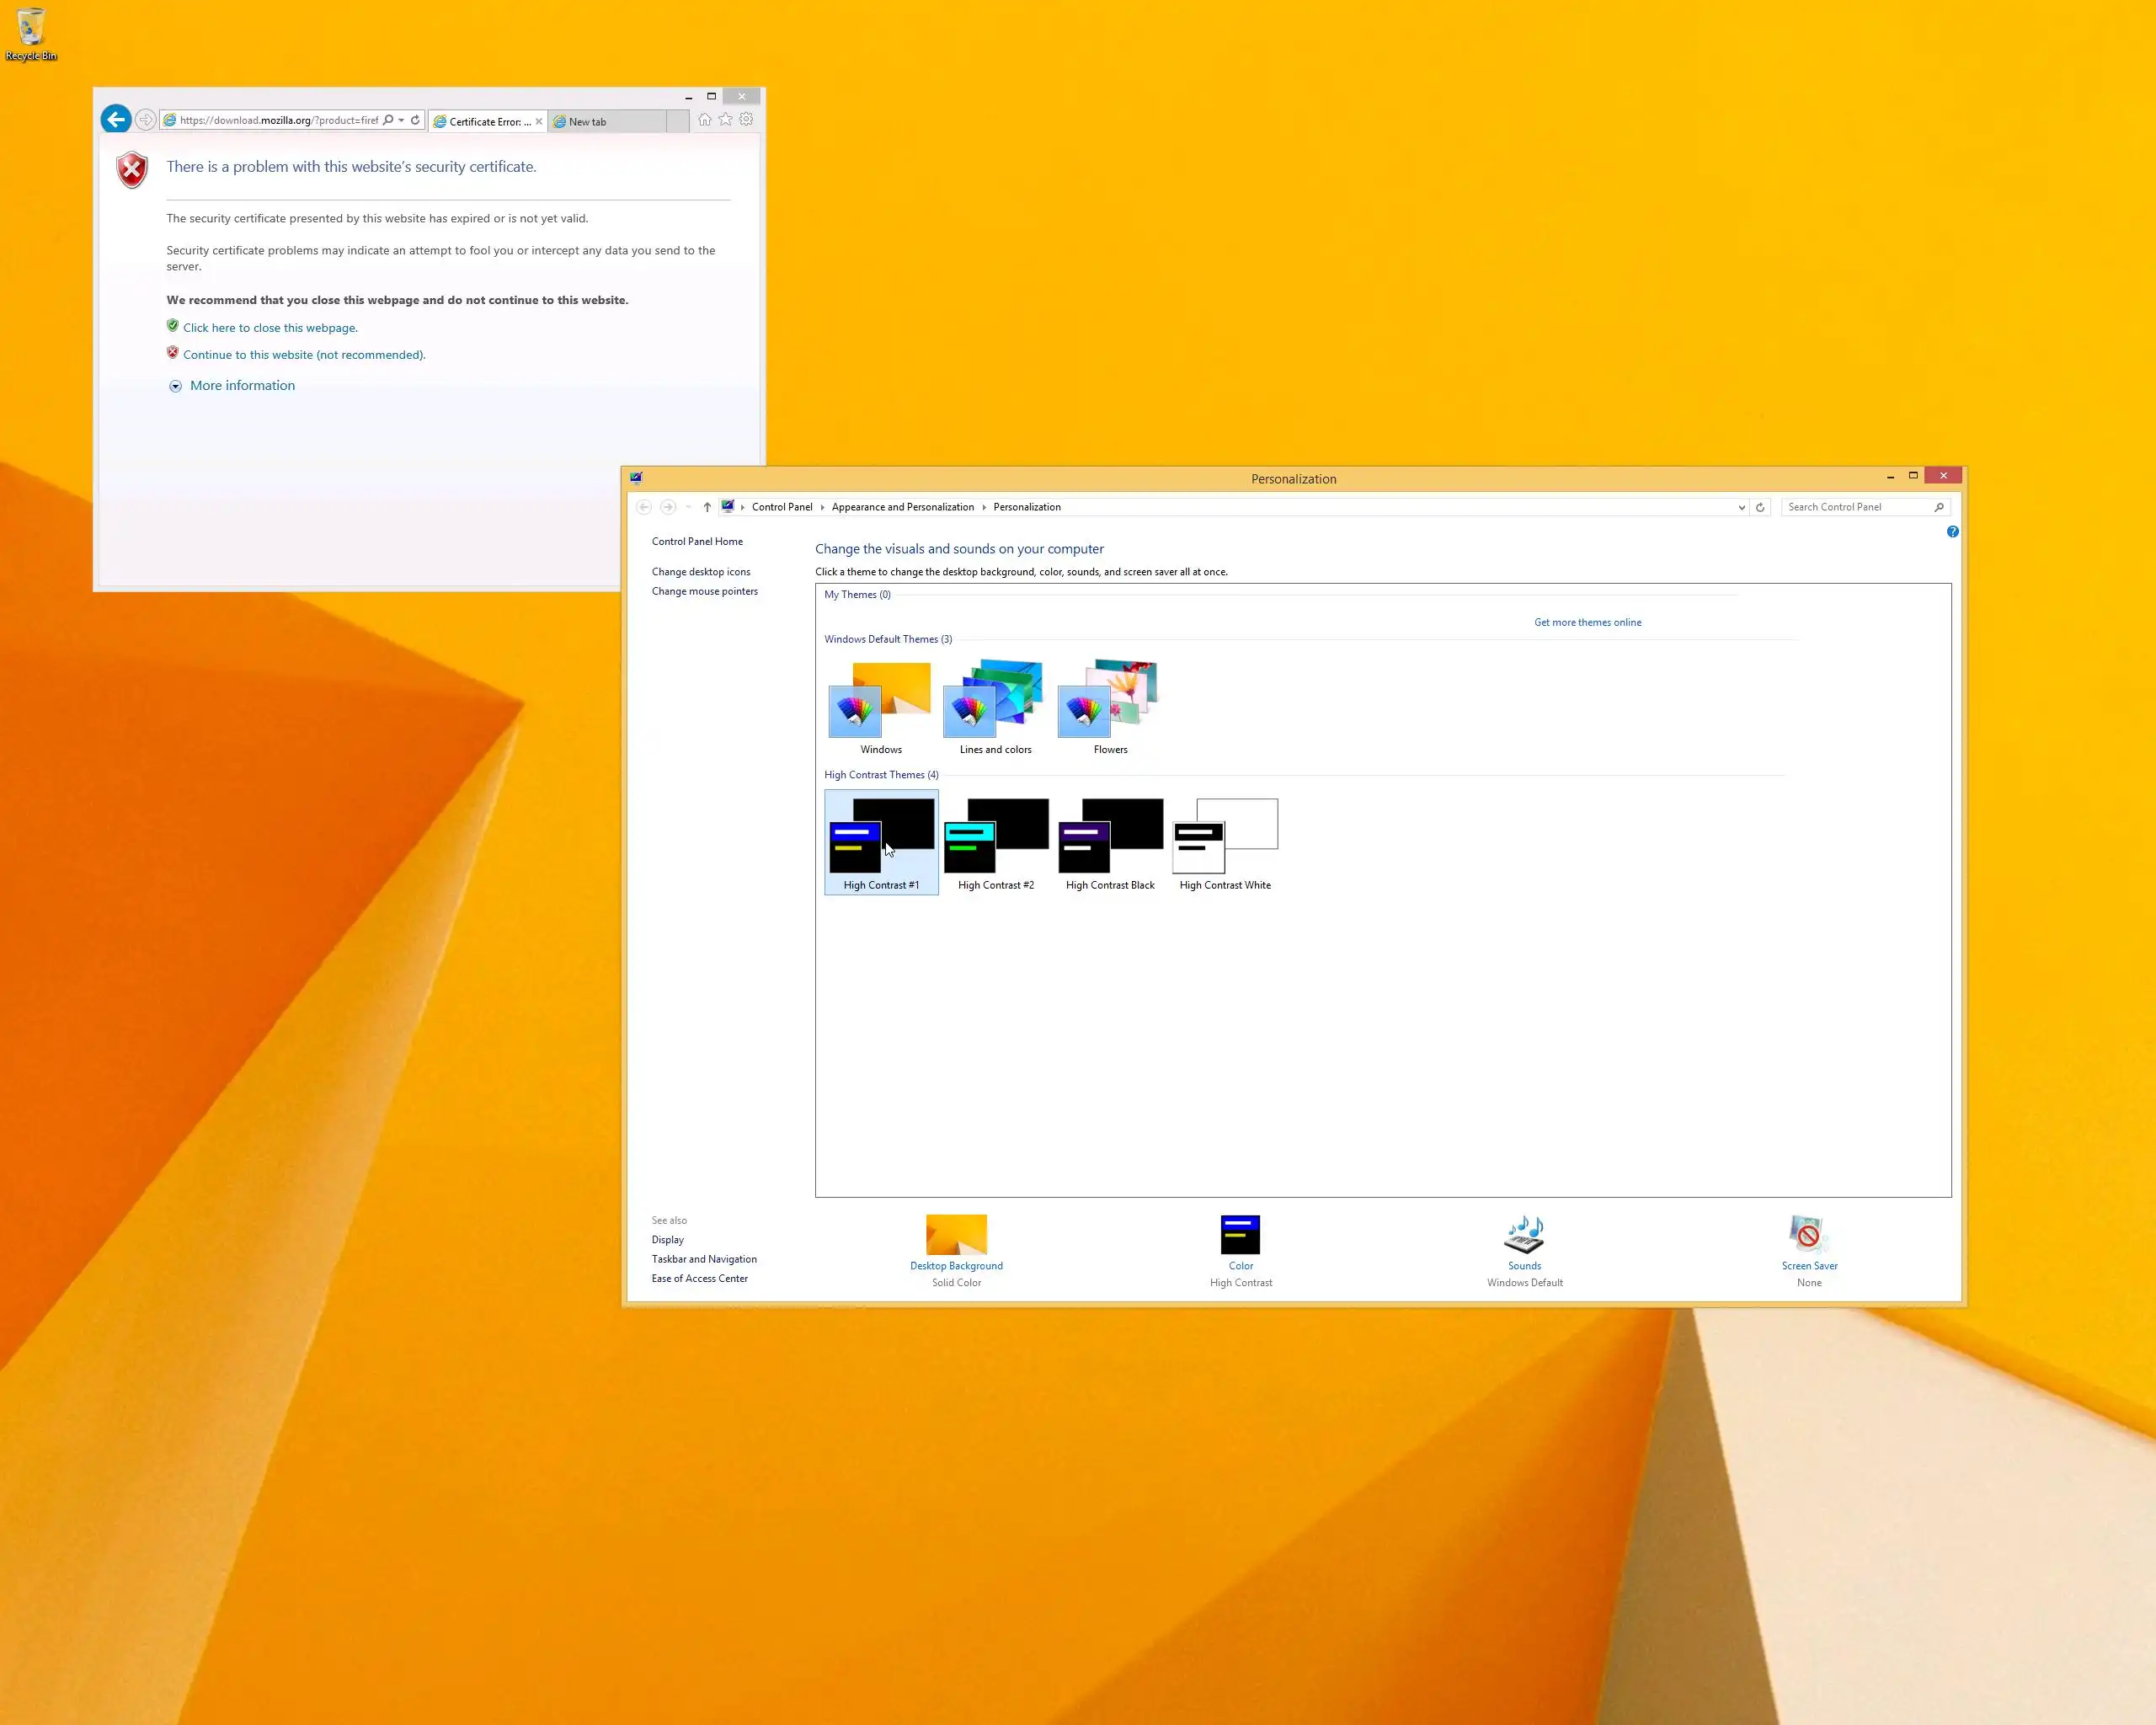Expand More information on certificate error
This screenshot has width=2156, height=1725.
coord(241,386)
